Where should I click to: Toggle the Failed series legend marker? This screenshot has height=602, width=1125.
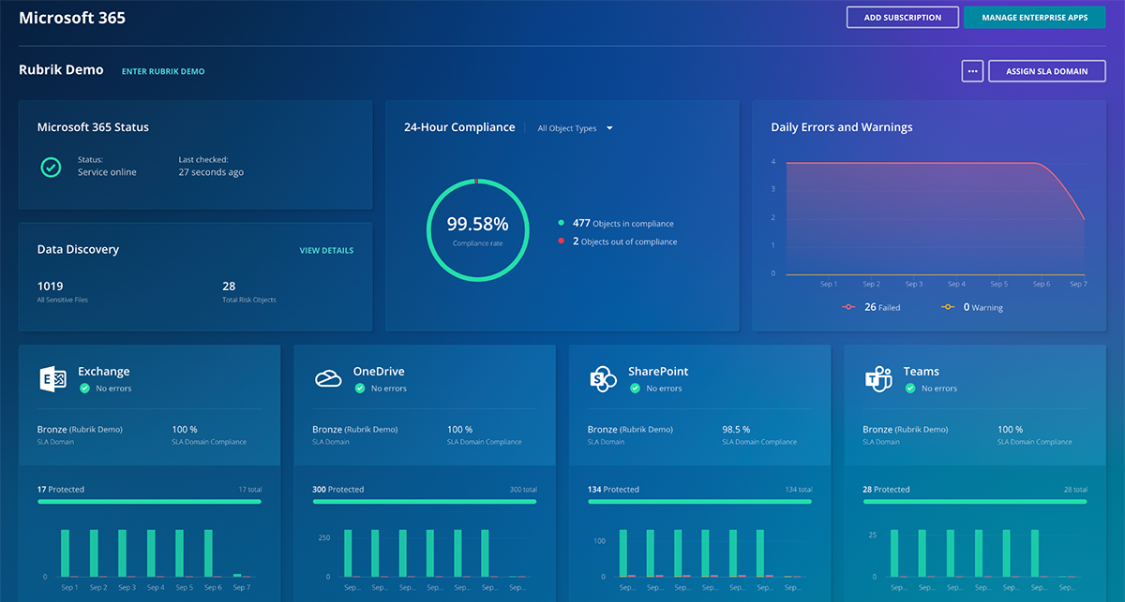point(849,307)
